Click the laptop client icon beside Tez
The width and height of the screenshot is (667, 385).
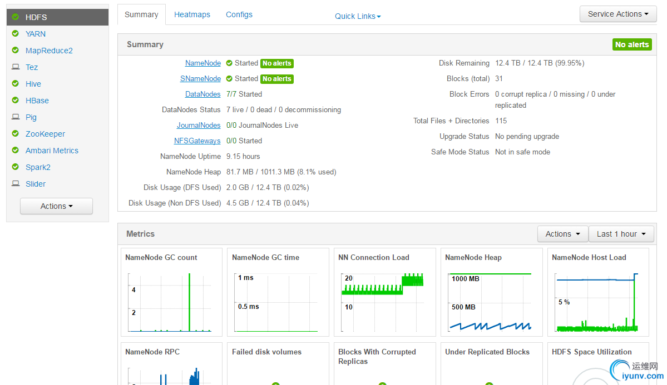click(16, 67)
